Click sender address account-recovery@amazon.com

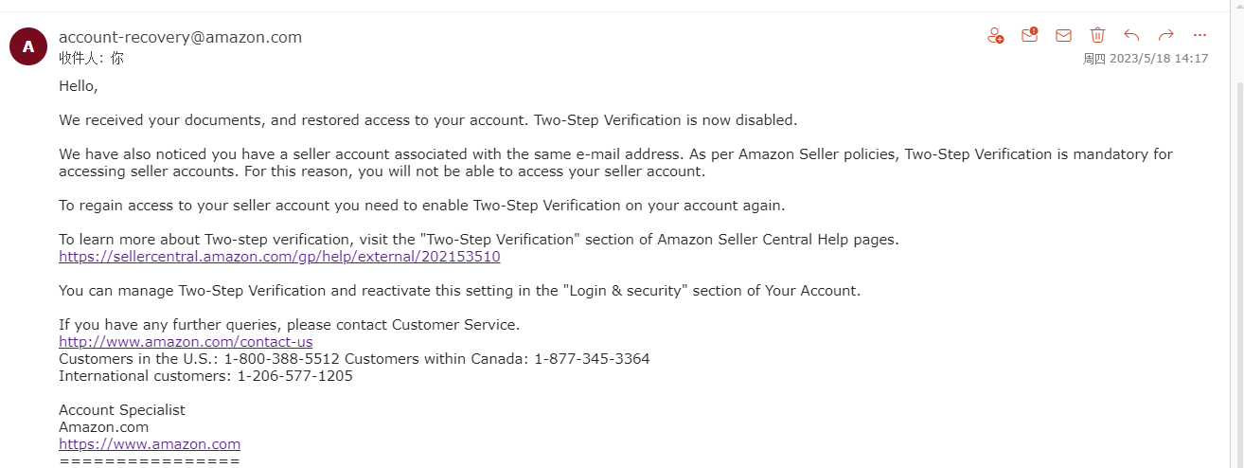pos(180,38)
